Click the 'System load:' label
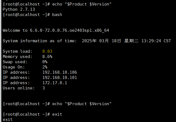 (x=18, y=51)
